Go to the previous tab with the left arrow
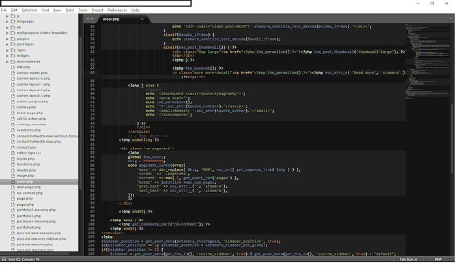This screenshot has height=271, width=456. click(87, 19)
